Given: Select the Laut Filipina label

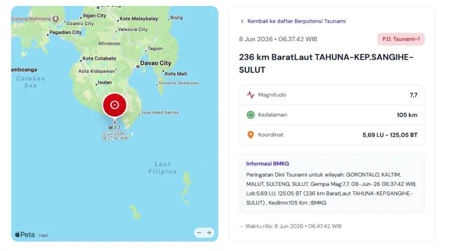Looking at the screenshot, I should (x=162, y=168).
